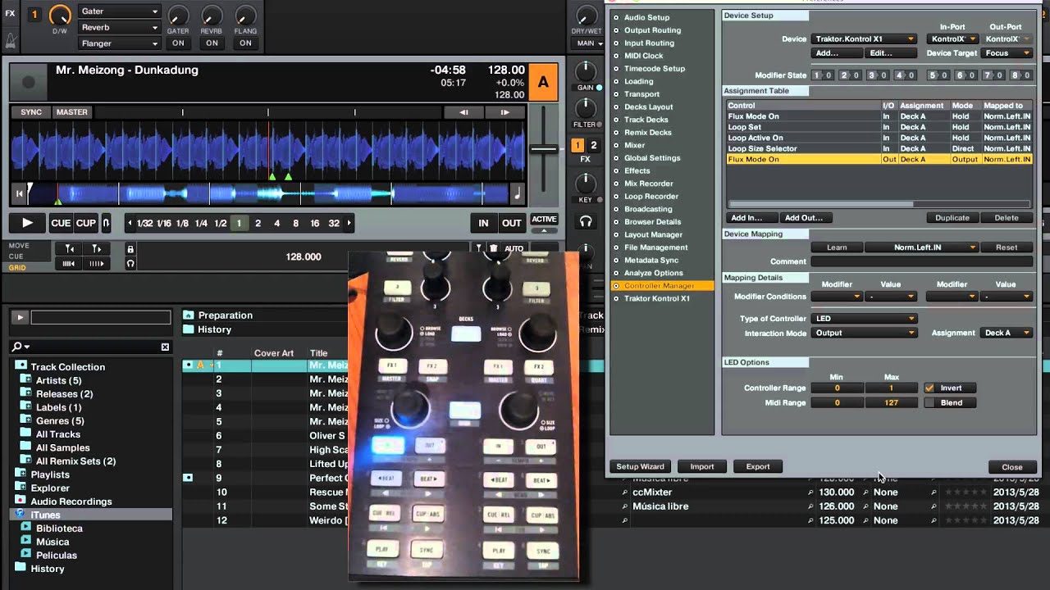Toggle REVRB effect ON button

(x=212, y=43)
